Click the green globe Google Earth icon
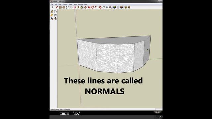 (x=115, y=7)
